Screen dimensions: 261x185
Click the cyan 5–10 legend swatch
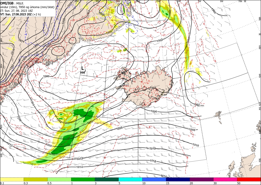(130, 179)
